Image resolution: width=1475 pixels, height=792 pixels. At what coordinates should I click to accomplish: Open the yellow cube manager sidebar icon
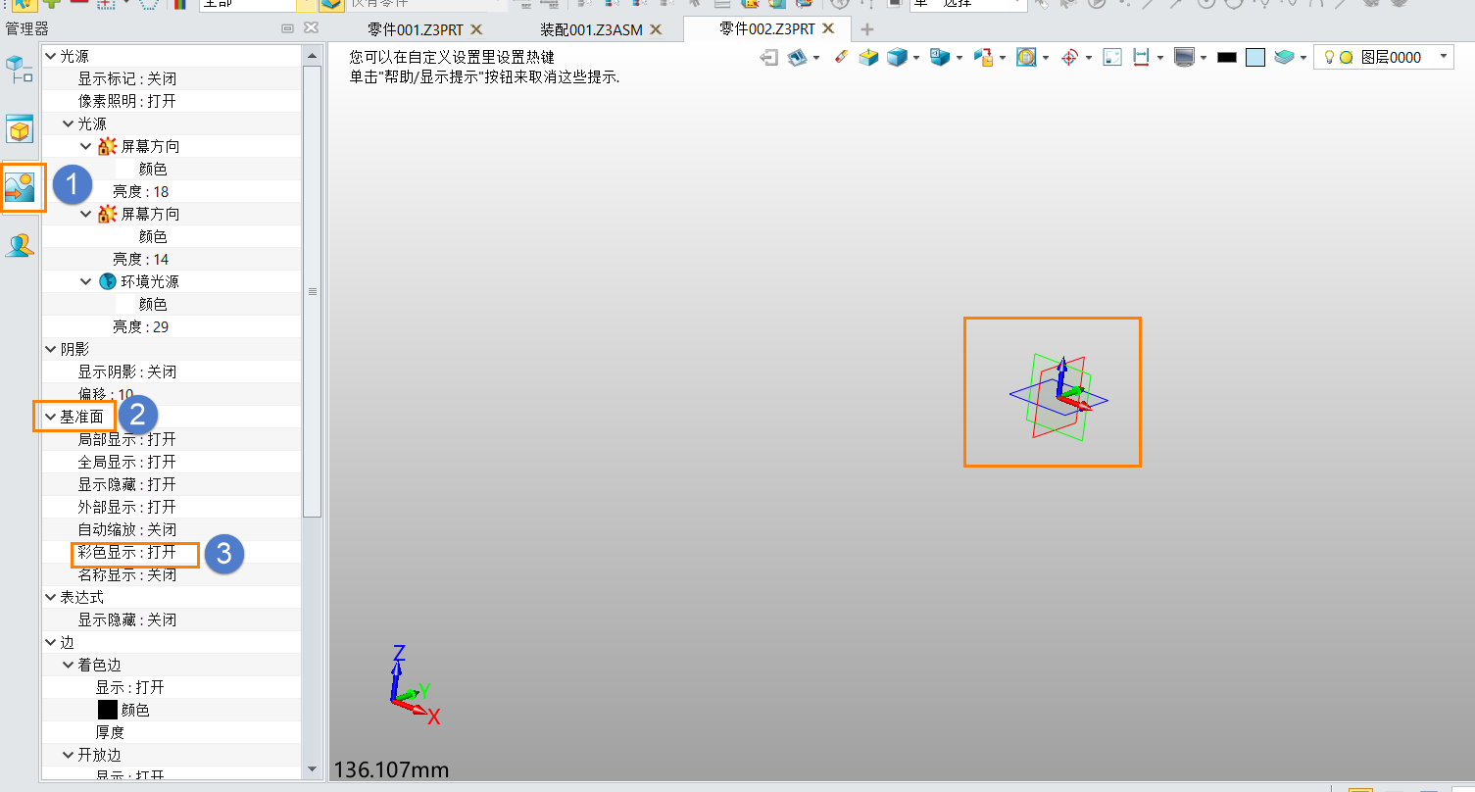(20, 128)
